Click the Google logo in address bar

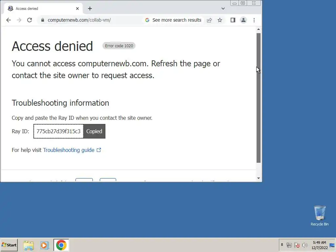pos(147,20)
